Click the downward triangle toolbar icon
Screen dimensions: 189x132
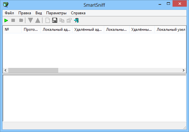(x=30, y=20)
